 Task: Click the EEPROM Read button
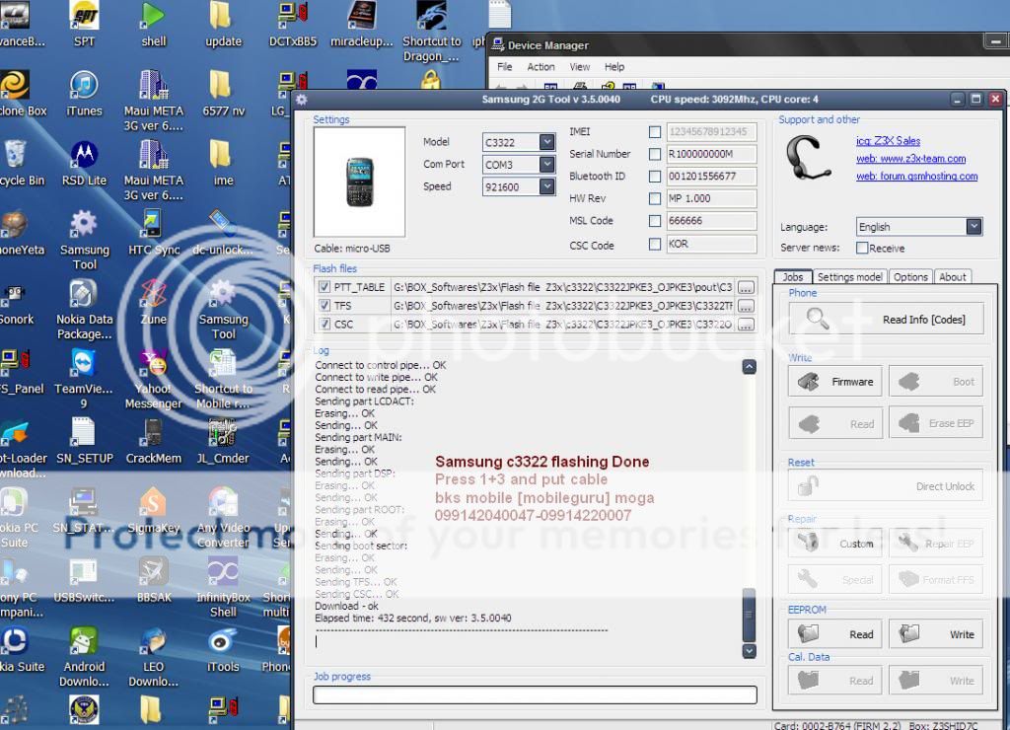point(835,634)
